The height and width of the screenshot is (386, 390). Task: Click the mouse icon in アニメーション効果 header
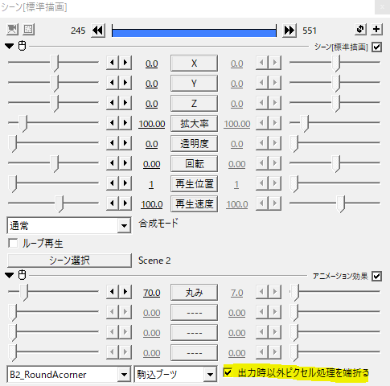[x=22, y=275]
